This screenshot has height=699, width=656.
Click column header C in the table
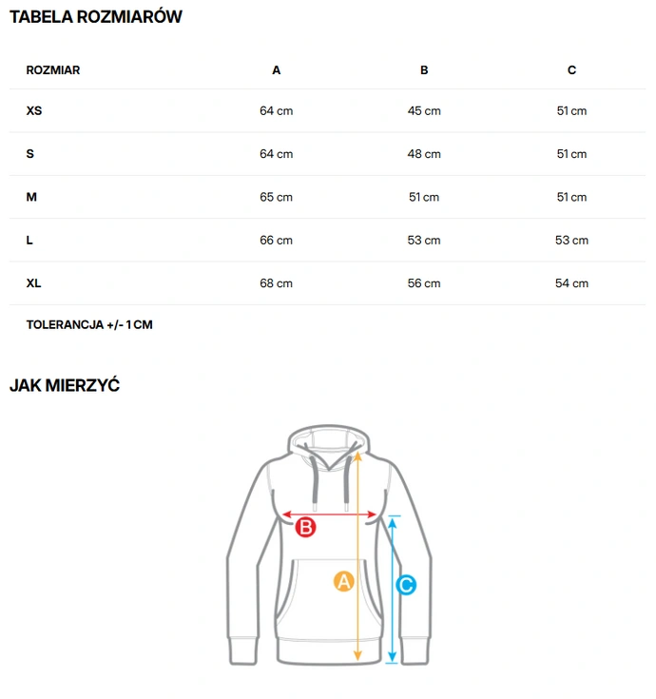point(571,70)
